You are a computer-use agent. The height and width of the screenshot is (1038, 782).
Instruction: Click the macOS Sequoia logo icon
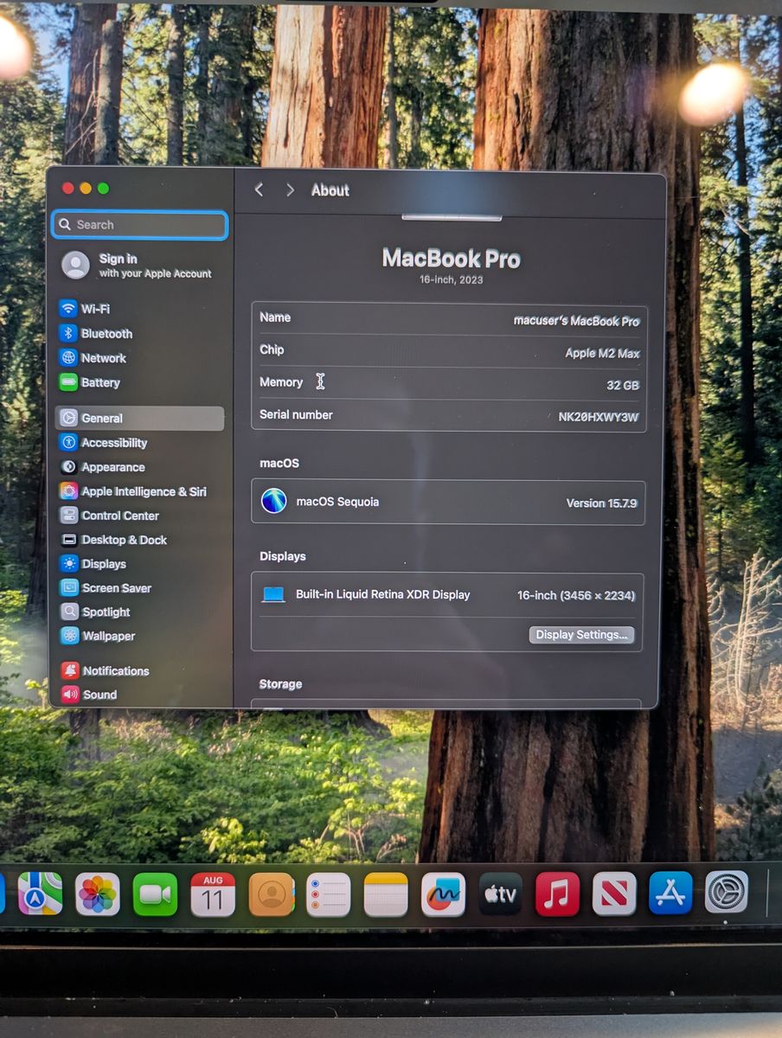click(x=274, y=502)
